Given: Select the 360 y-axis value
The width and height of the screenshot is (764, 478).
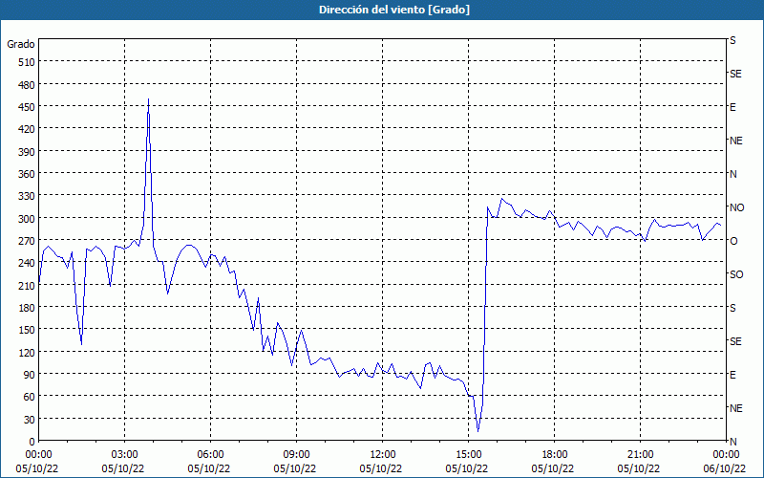Looking at the screenshot, I should 28,174.
